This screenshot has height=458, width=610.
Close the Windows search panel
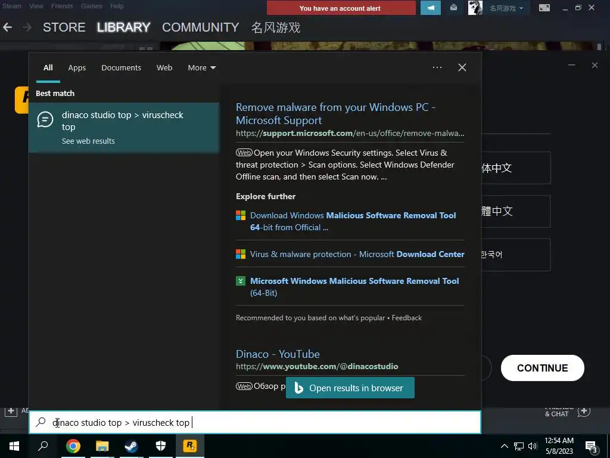(x=462, y=67)
